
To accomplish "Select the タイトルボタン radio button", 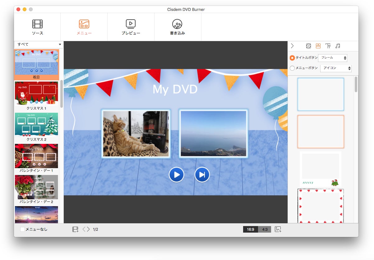I will (292, 58).
